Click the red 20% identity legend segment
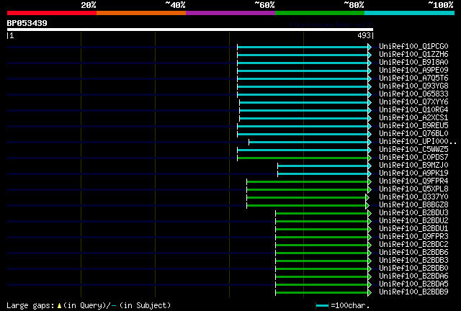The height and width of the screenshot is (311, 461). [52, 13]
